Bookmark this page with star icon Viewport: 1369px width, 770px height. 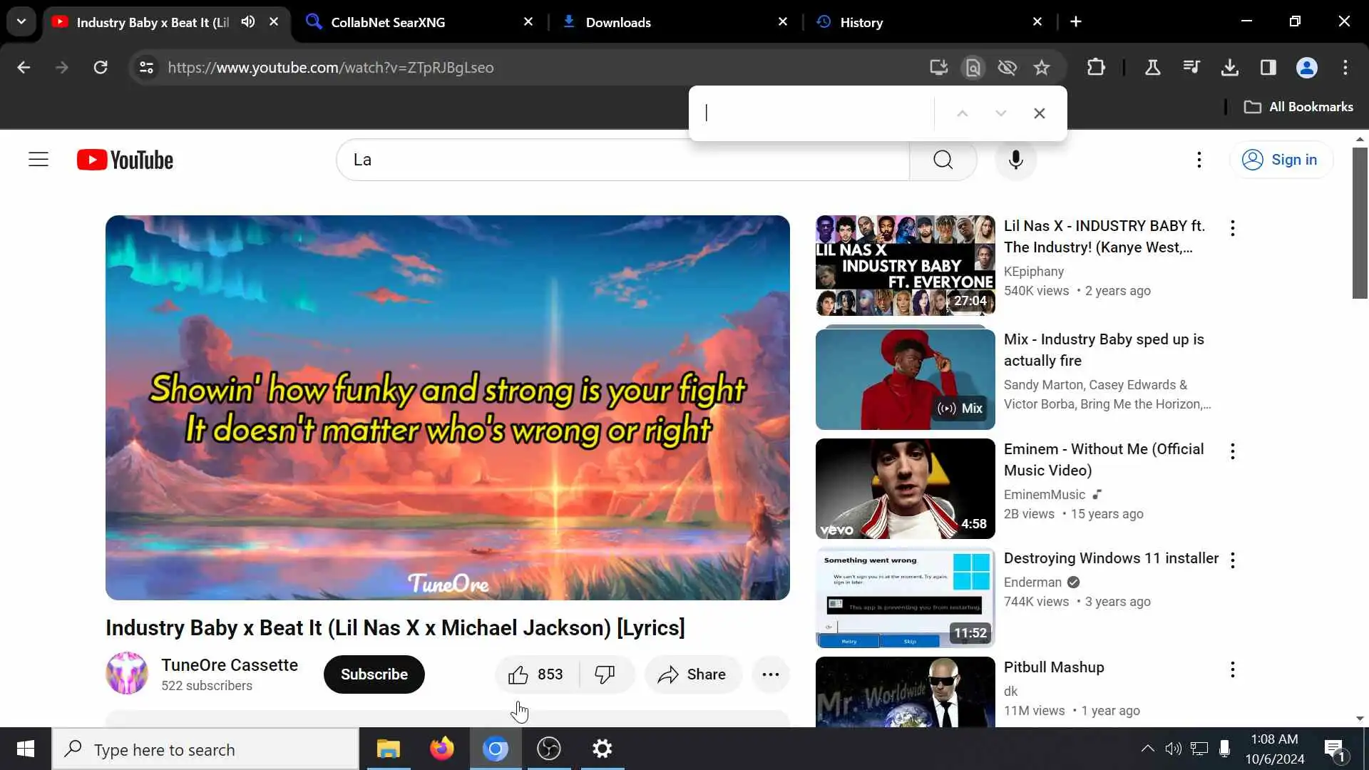click(1042, 68)
